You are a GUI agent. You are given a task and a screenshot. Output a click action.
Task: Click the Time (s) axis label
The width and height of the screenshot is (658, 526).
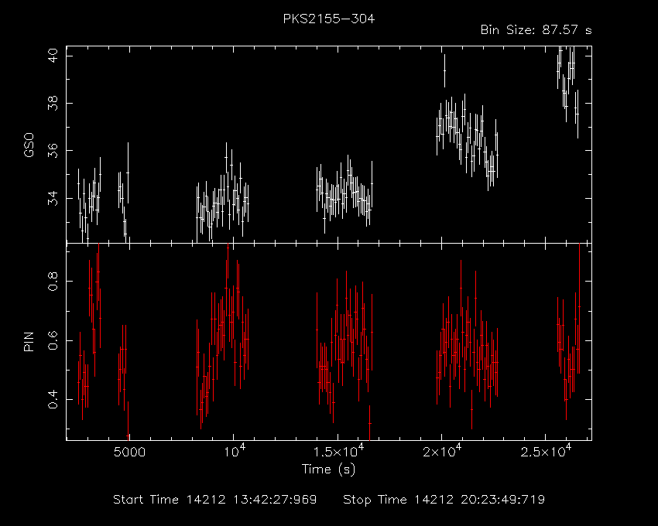[328, 469]
